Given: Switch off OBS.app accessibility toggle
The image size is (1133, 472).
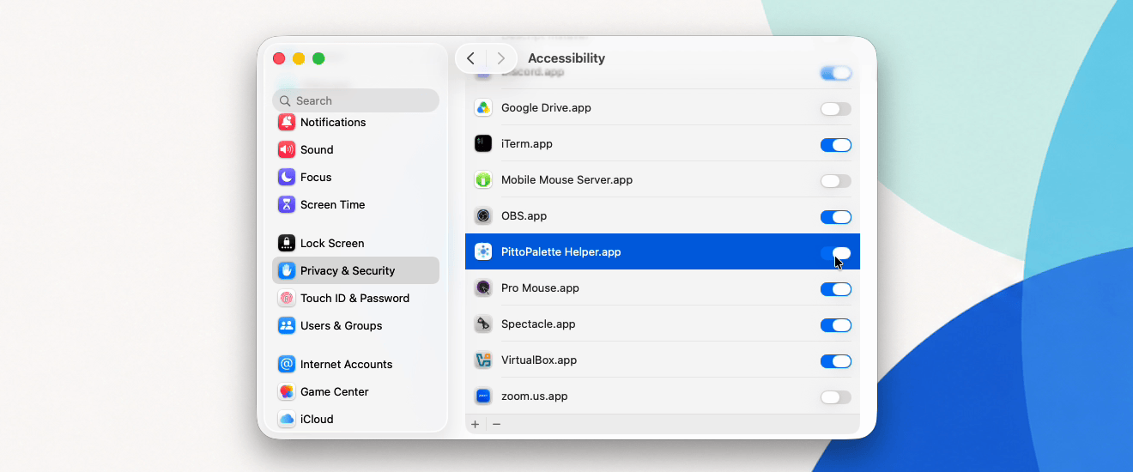Looking at the screenshot, I should pos(836,217).
